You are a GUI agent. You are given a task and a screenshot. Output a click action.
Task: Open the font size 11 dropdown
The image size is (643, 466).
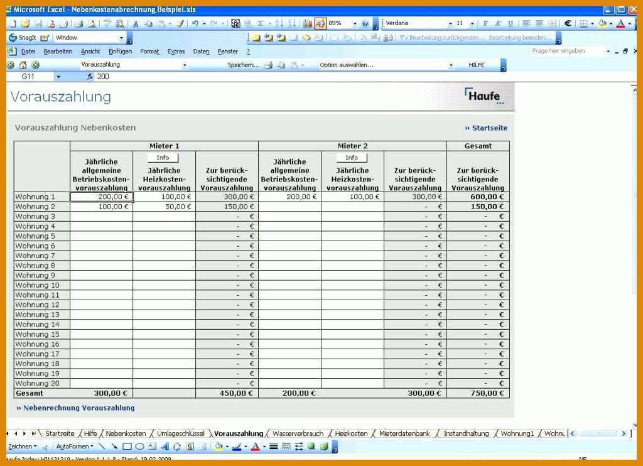point(472,24)
